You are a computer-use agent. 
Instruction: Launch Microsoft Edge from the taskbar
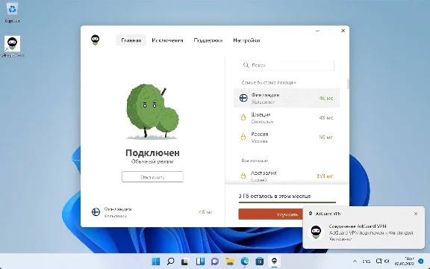[245, 262]
